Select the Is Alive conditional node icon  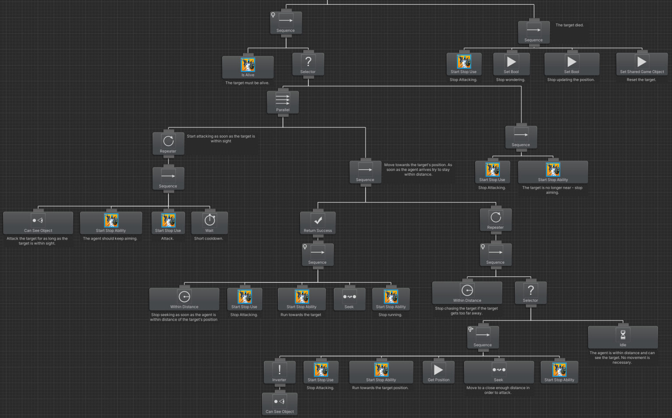(248, 66)
